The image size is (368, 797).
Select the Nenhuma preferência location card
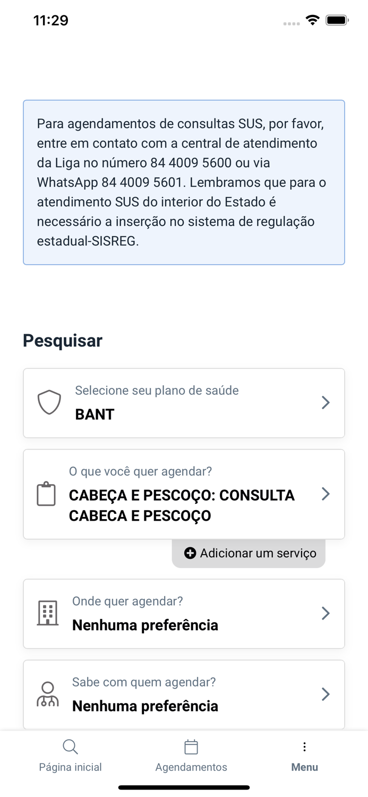[x=184, y=613]
